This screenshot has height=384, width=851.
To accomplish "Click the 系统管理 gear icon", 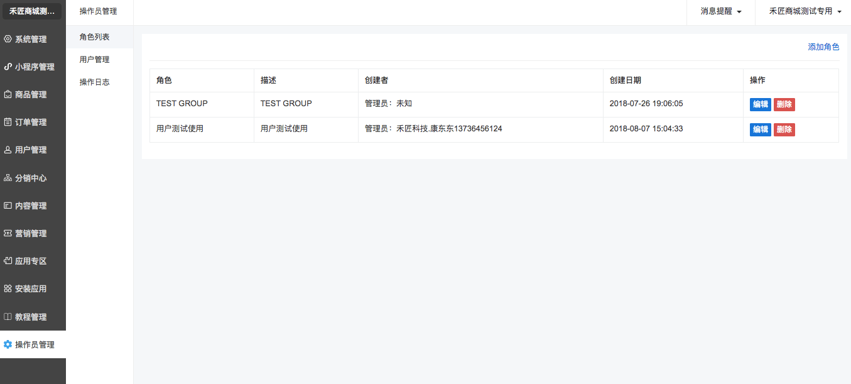I will (8, 39).
